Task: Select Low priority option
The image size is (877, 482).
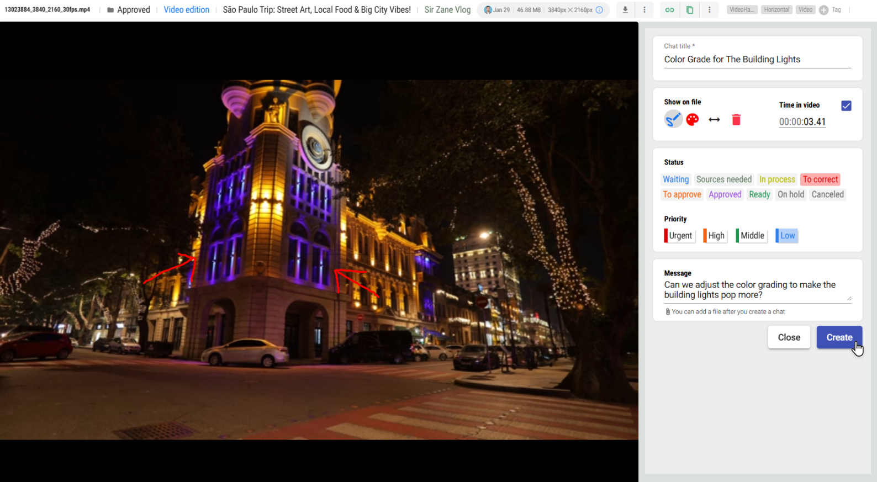Action: 787,236
